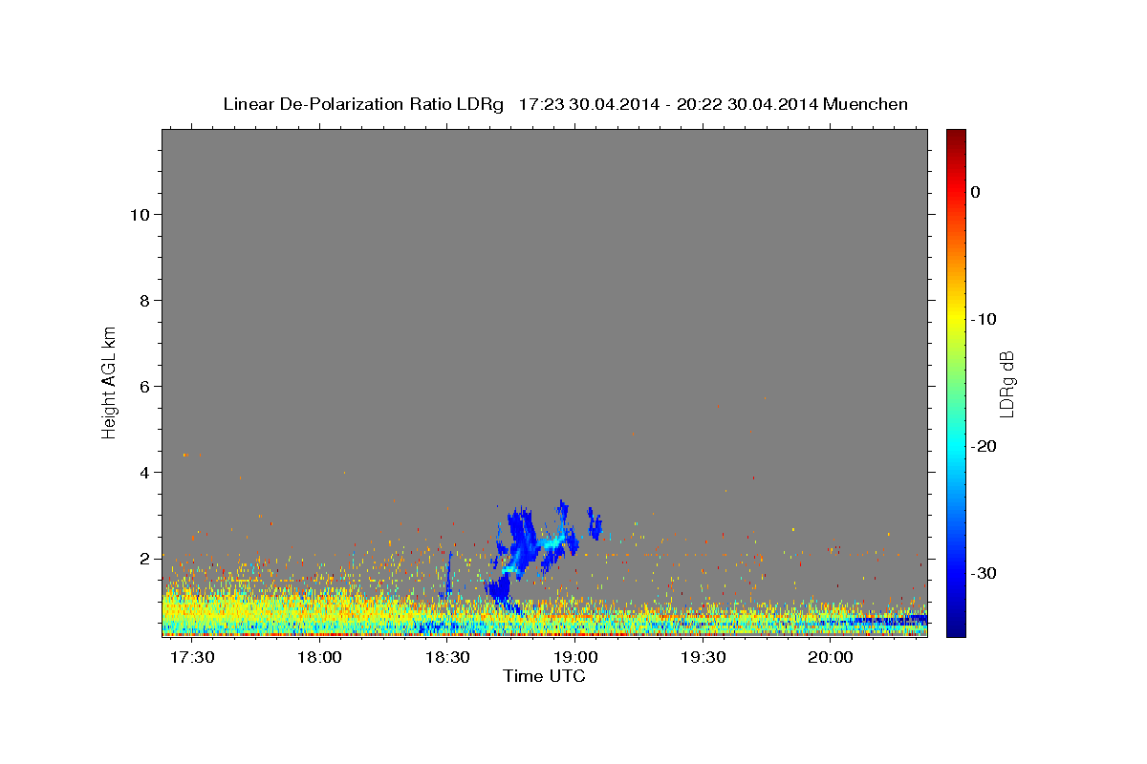Click the 17:30 time tick label
Image resolution: width=1147 pixels, height=764 pixels.
[192, 658]
